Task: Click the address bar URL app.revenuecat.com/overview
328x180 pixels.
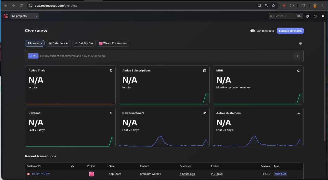Action: coord(56,5)
